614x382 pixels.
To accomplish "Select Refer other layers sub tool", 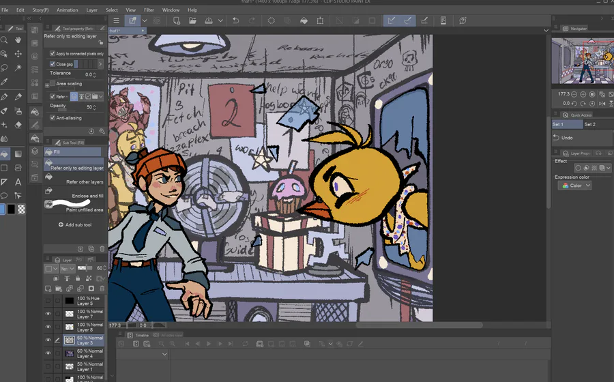I will [x=74, y=179].
